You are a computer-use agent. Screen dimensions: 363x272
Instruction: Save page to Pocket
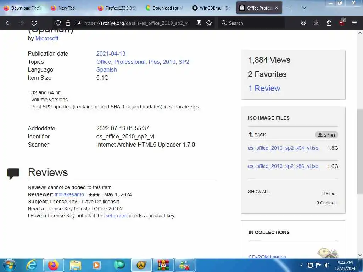303,23
